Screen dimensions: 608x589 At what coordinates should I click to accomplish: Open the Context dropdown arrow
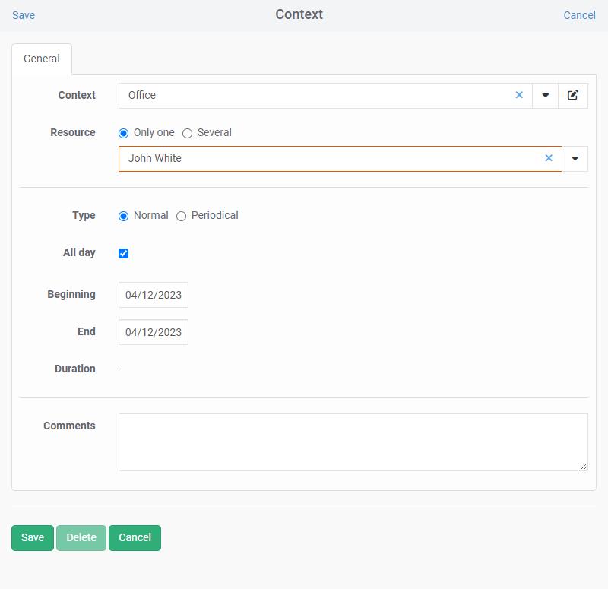coord(545,96)
